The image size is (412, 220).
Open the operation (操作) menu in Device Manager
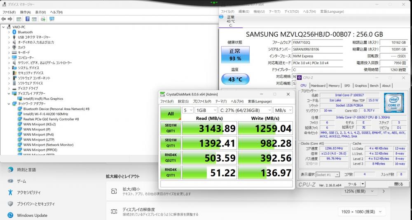click(25, 12)
